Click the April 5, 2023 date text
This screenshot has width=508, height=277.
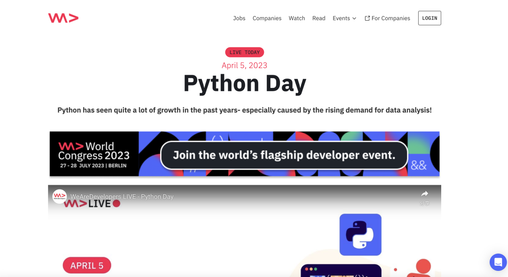tap(244, 65)
